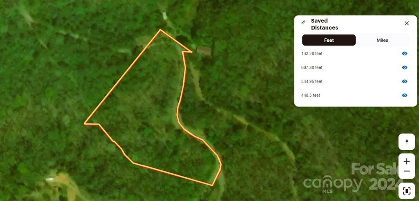Viewport: 419px width, 201px height.
Task: Click the Saved Distances panel heading
Action: click(324, 24)
